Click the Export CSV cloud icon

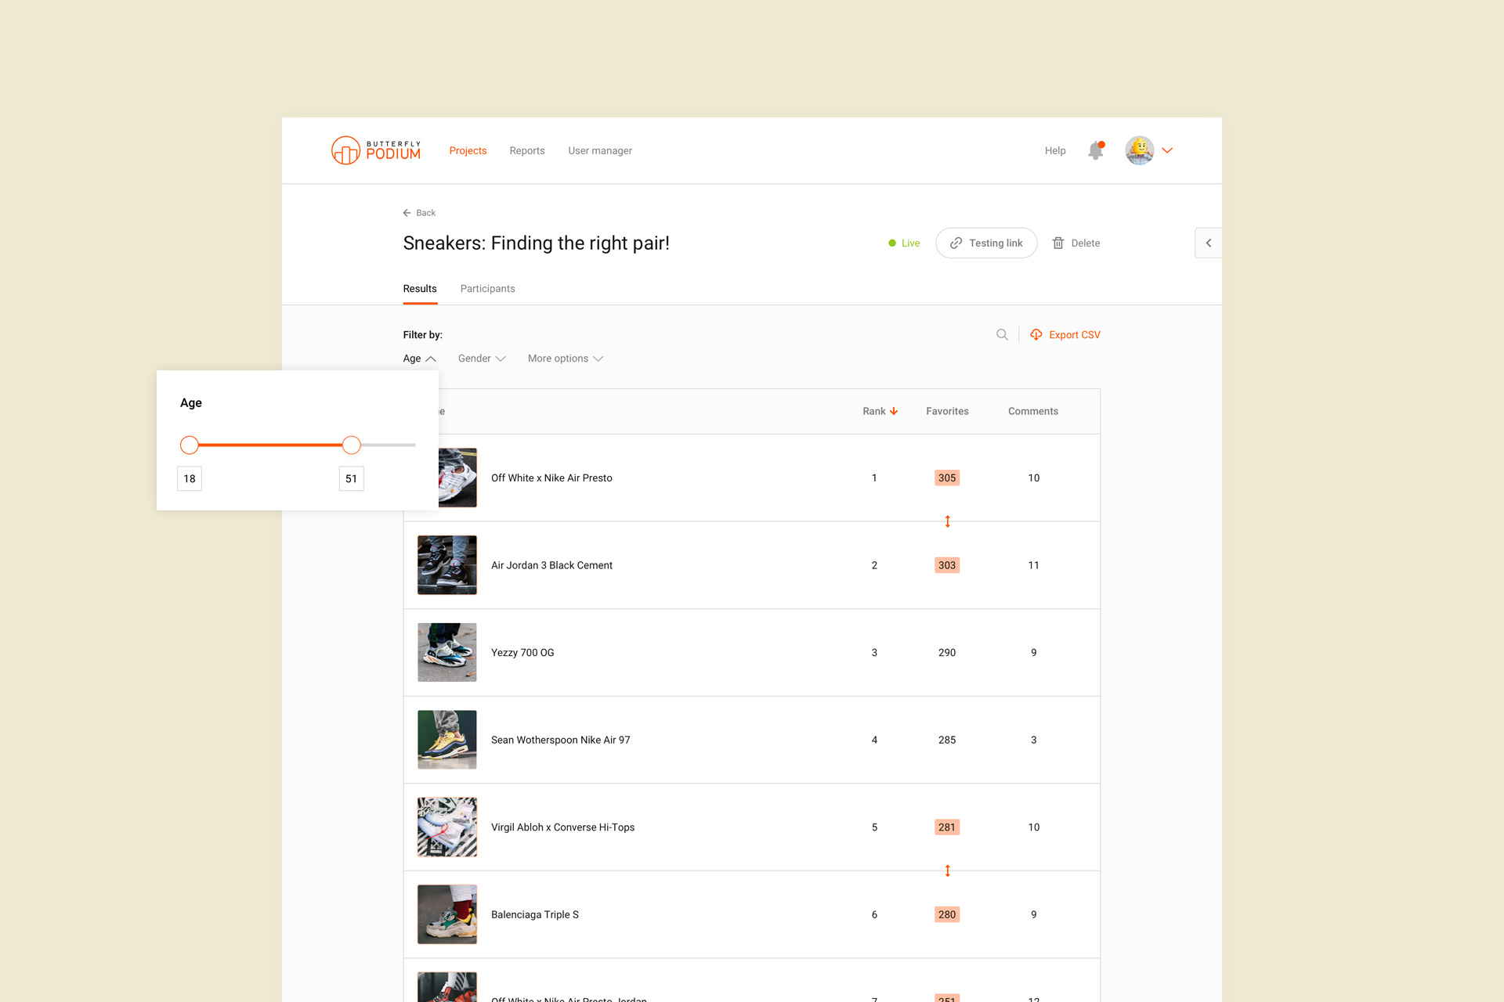point(1036,335)
